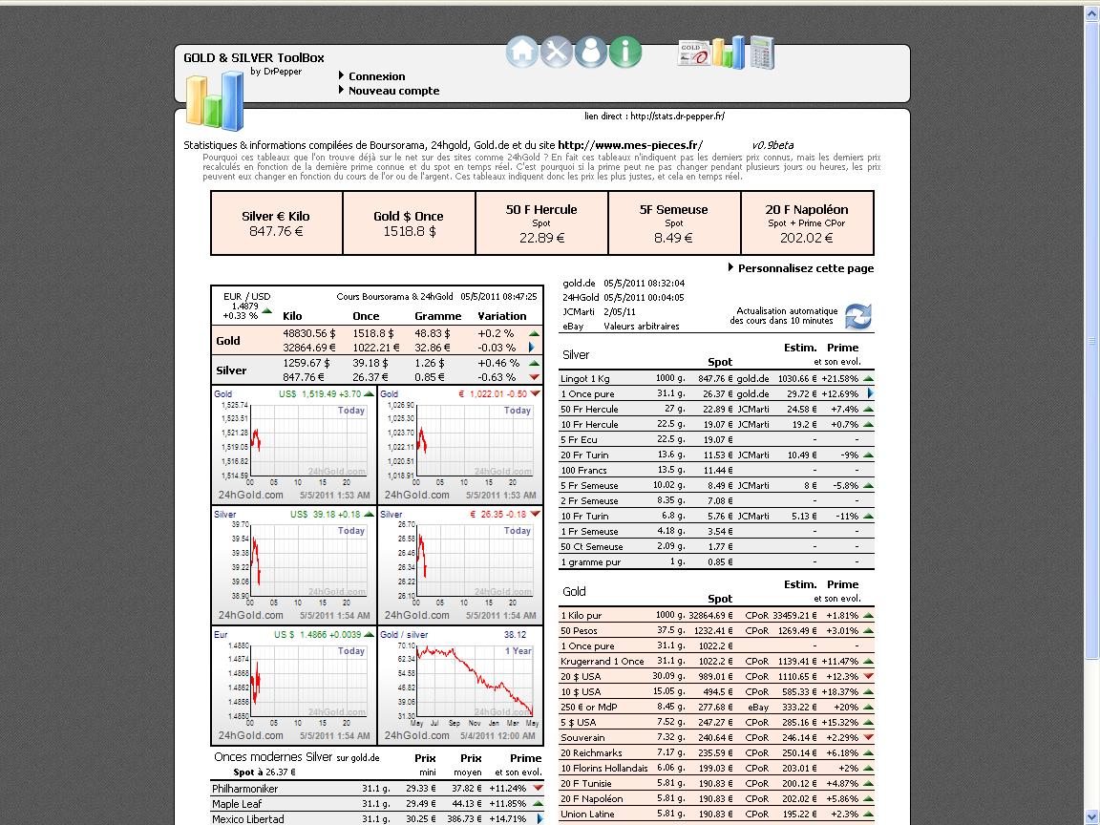1100x825 pixels.
Task: Click the Home icon in top navigation
Action: coord(522,52)
